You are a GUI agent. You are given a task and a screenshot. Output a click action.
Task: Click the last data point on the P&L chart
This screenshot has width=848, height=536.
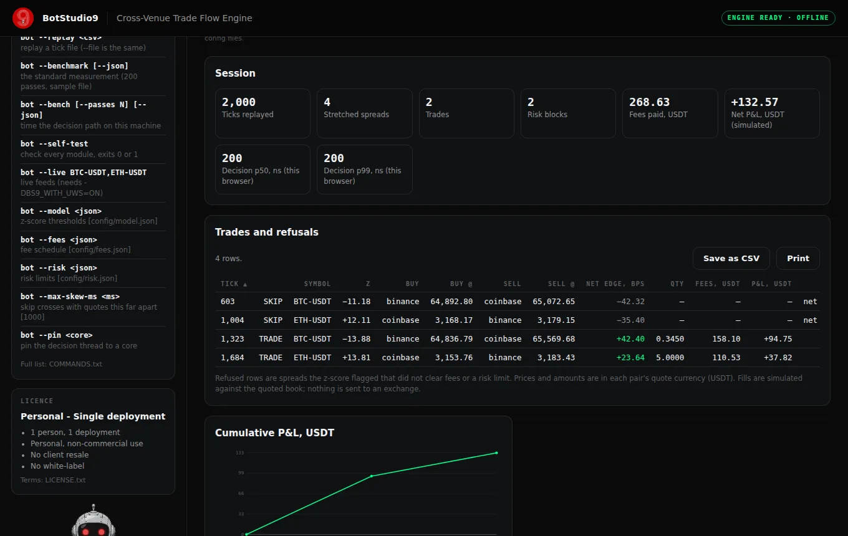496,453
